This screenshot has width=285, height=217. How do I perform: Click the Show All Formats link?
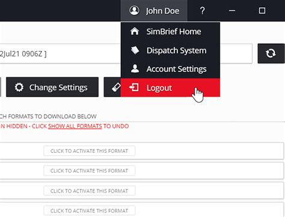(75, 126)
